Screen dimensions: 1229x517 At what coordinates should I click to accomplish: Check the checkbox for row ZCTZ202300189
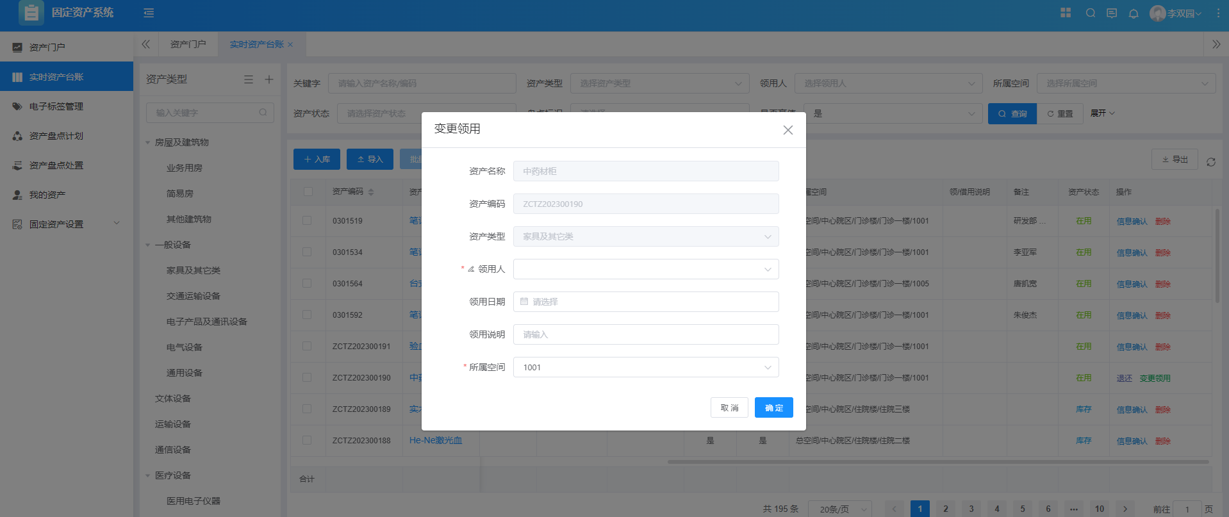[x=308, y=409]
